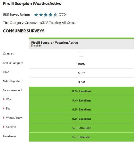
Task: Click the Dry 9.5 Excellent cell
Action: tap(81, 110)
